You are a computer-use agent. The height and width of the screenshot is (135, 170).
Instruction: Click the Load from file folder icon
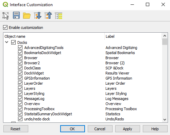pyautogui.click(x=27, y=16)
